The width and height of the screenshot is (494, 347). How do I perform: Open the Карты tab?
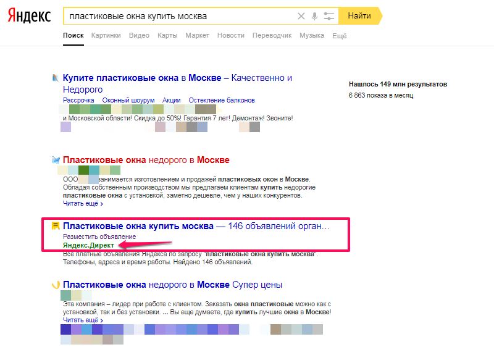point(167,36)
